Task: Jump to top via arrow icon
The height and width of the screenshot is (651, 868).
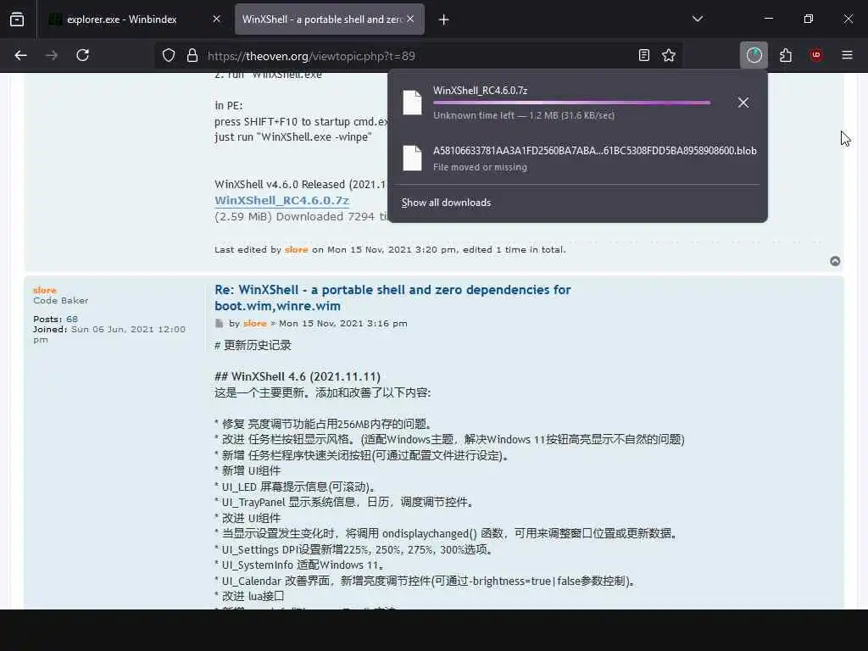Action: (x=835, y=261)
